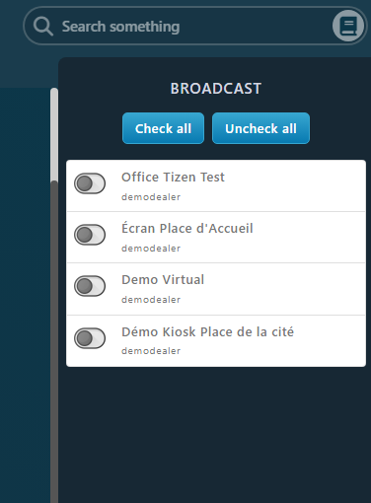Click the Uncheck all button
The height and width of the screenshot is (503, 371).
coord(260,128)
